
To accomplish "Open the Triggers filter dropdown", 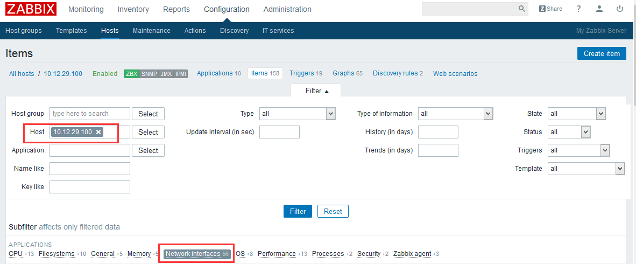I will click(x=578, y=150).
